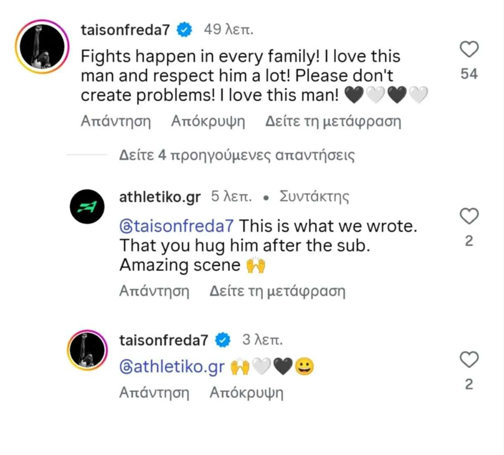
Task: Open taisonfreda7 profile picture on top comment
Action: (42, 47)
